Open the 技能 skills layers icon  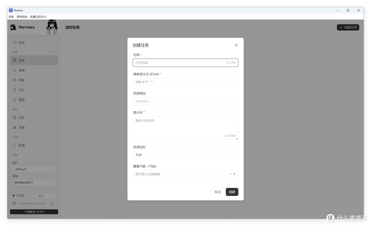pyautogui.click(x=14, y=80)
